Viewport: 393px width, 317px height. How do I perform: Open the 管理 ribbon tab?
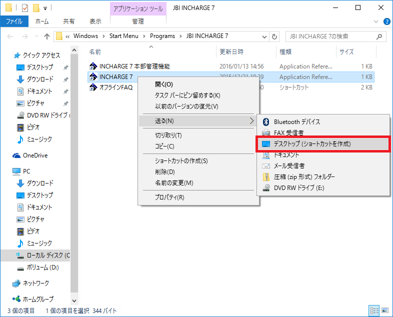point(138,21)
